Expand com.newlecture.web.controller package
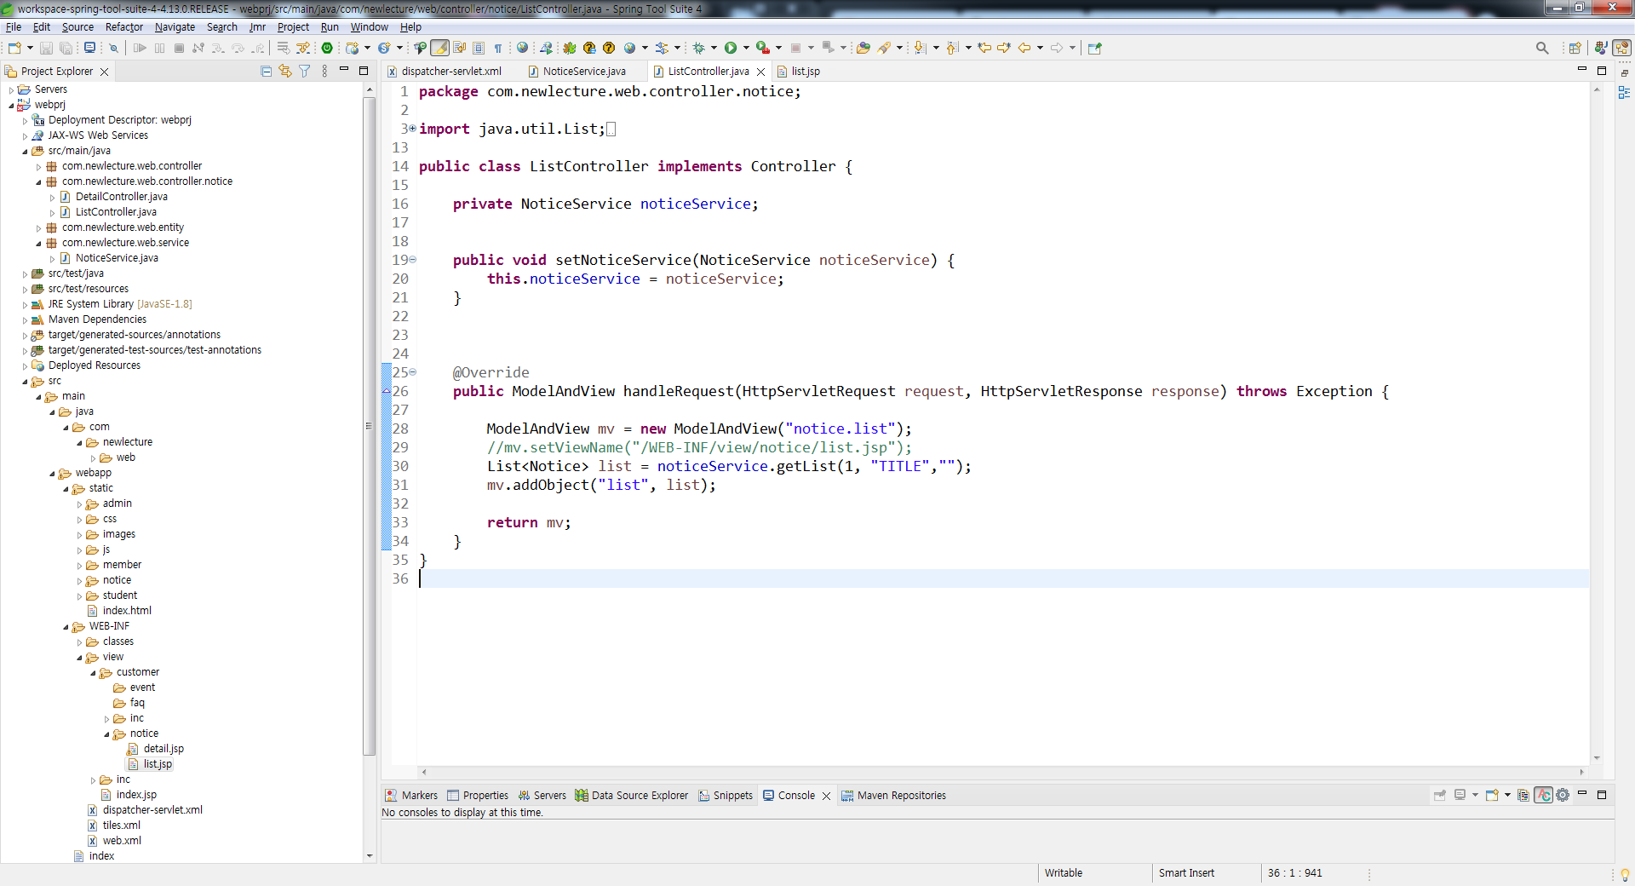This screenshot has height=886, width=1635. (x=38, y=166)
